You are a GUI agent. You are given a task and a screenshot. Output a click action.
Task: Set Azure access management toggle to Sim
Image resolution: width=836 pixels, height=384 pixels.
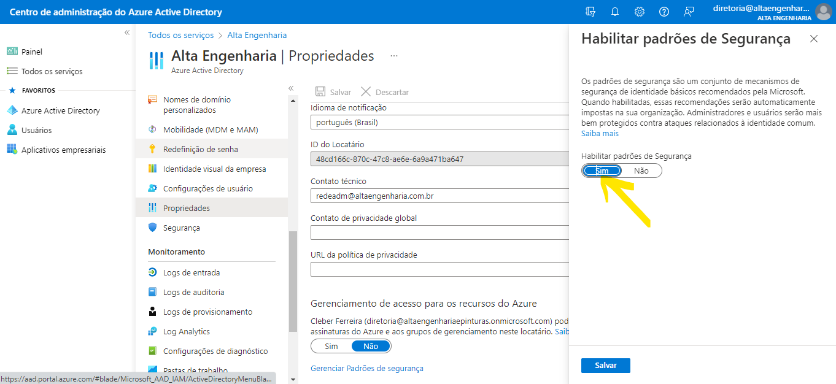(x=331, y=346)
